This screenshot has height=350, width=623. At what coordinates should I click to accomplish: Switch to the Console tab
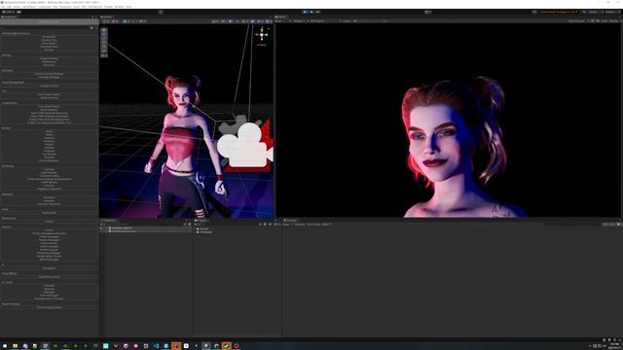pos(290,221)
